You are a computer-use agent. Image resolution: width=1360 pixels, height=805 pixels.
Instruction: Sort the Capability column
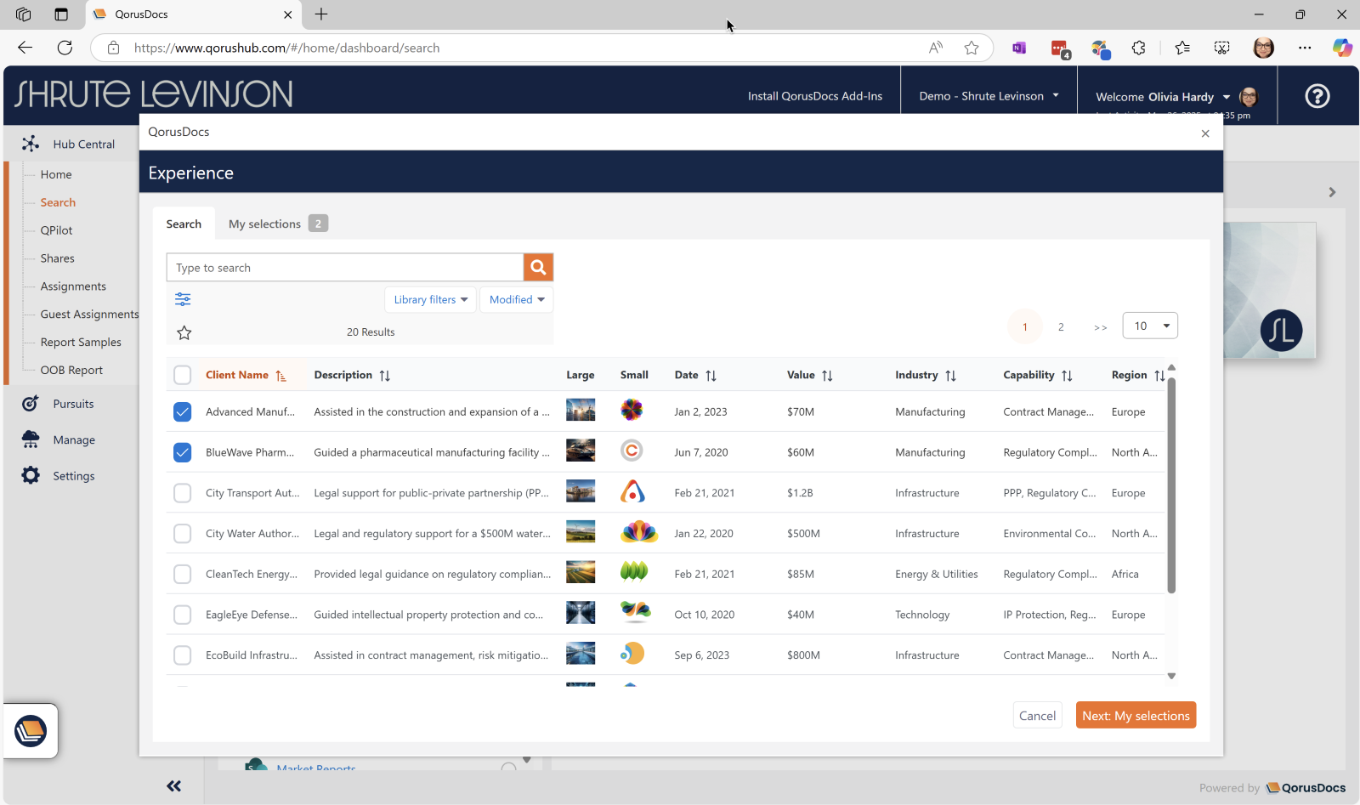pos(1067,376)
